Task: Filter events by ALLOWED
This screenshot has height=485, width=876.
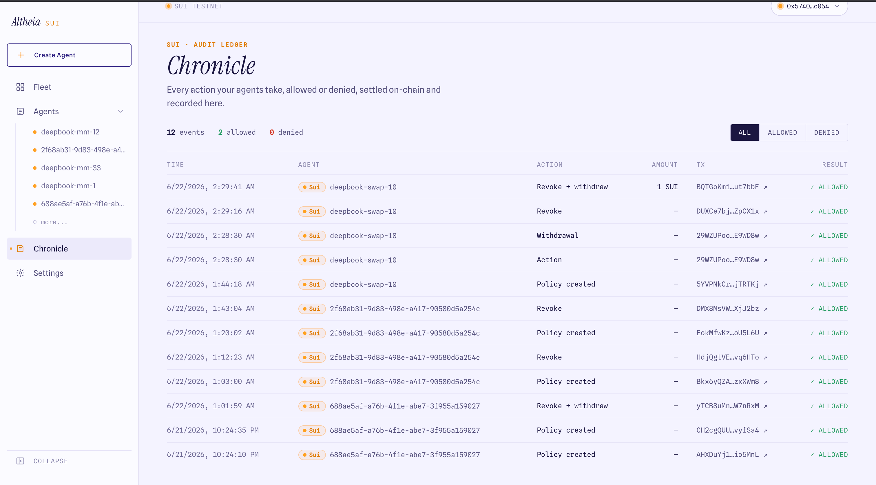Action: (782, 133)
